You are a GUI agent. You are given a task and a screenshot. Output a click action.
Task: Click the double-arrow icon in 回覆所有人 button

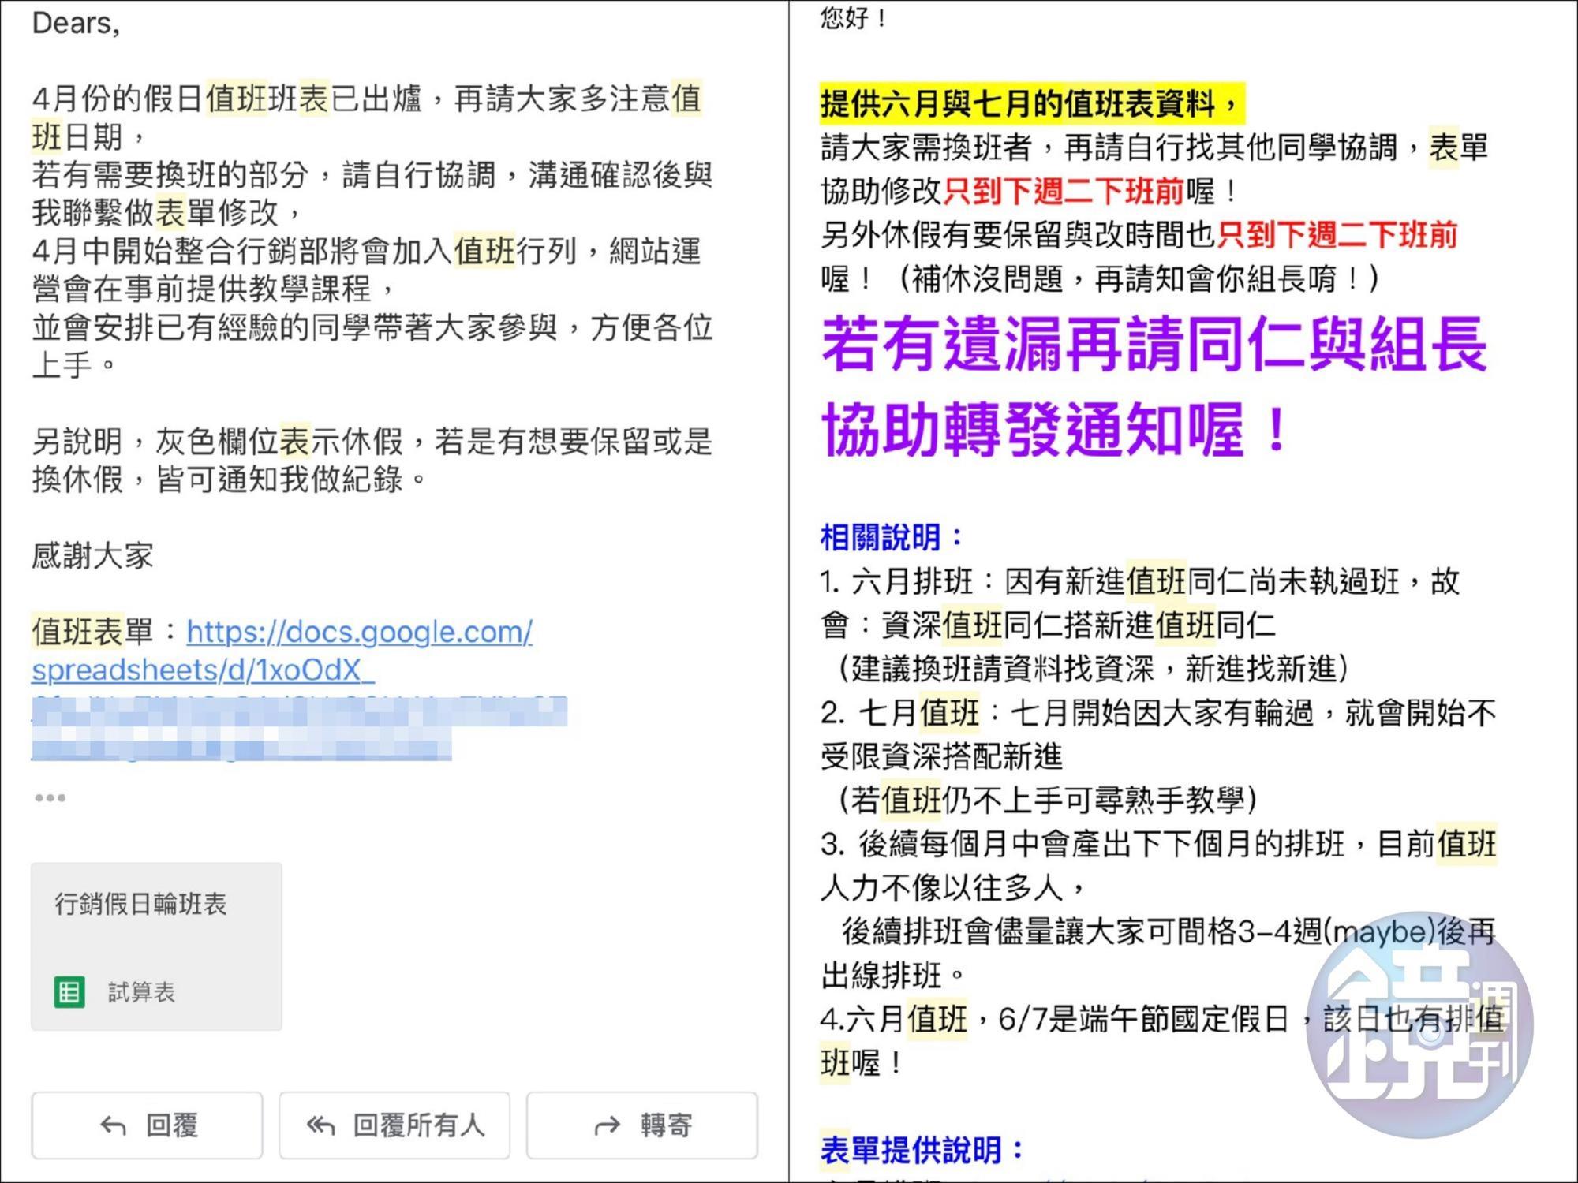tap(320, 1126)
